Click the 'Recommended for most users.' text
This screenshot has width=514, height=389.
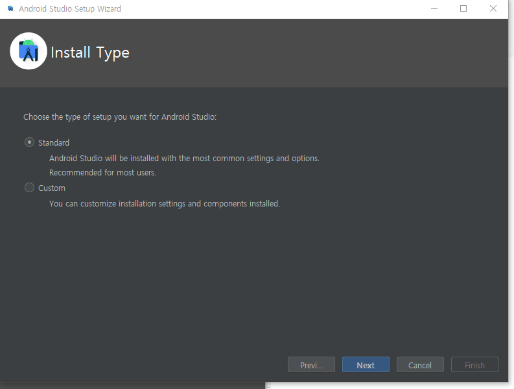click(x=102, y=173)
